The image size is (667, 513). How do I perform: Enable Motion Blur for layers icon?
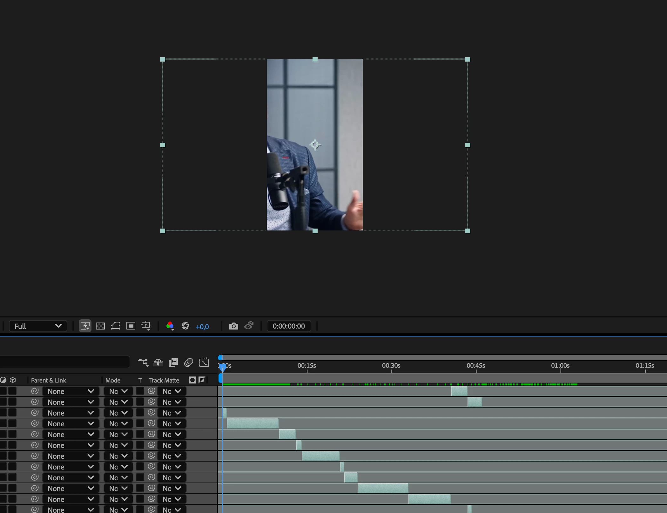pos(189,363)
